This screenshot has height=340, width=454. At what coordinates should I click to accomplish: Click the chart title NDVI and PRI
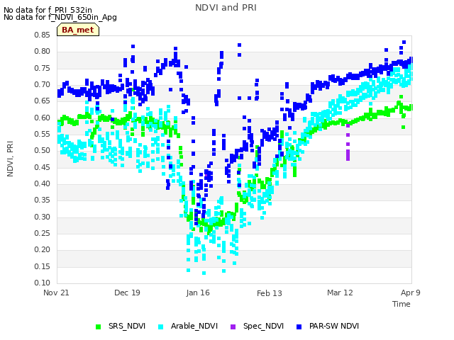point(226,8)
